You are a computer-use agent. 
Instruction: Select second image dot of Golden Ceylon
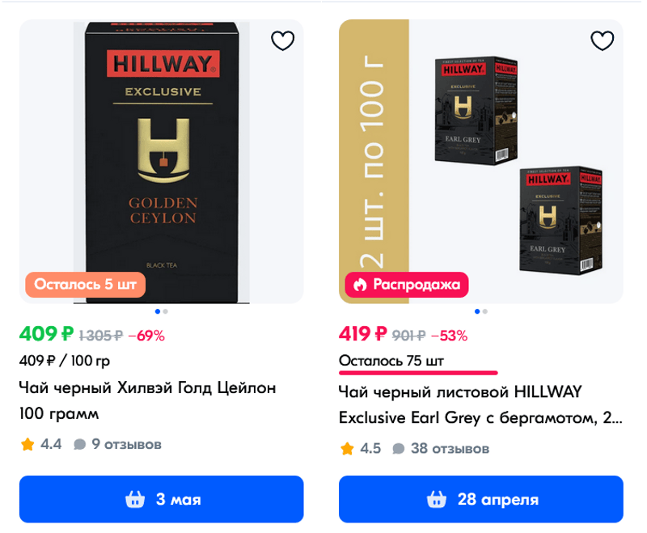166,311
